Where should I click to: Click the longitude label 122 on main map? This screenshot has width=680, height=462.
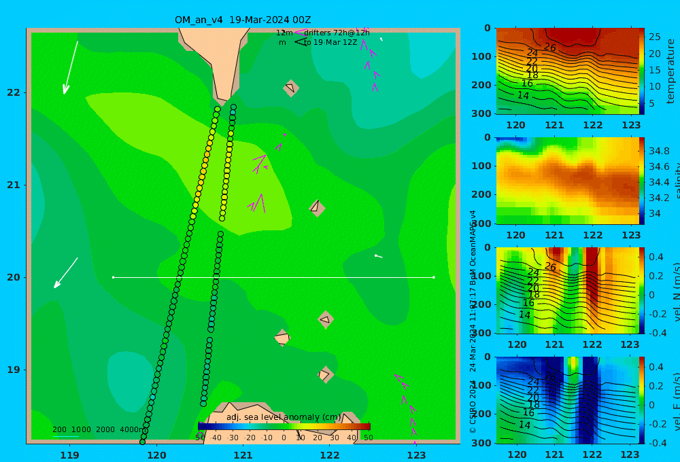coord(330,455)
